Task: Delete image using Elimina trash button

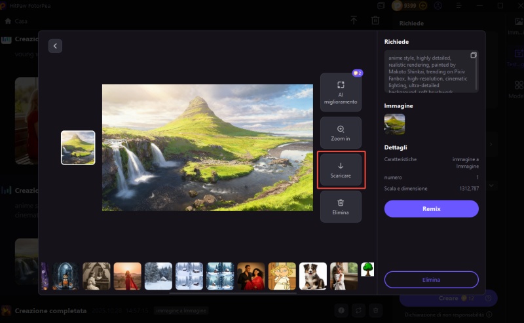Action: pos(341,206)
